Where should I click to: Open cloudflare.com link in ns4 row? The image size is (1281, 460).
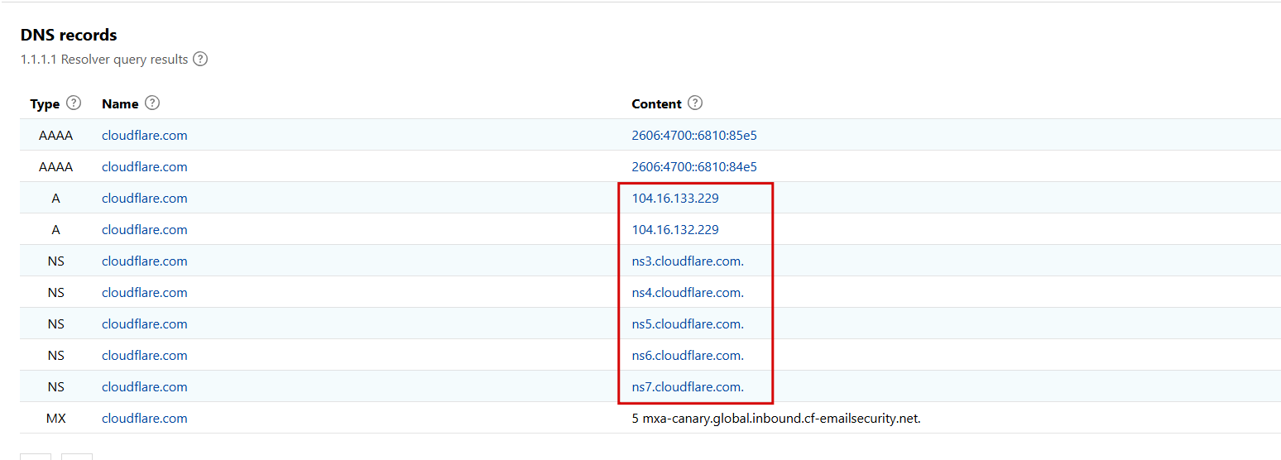click(x=145, y=292)
